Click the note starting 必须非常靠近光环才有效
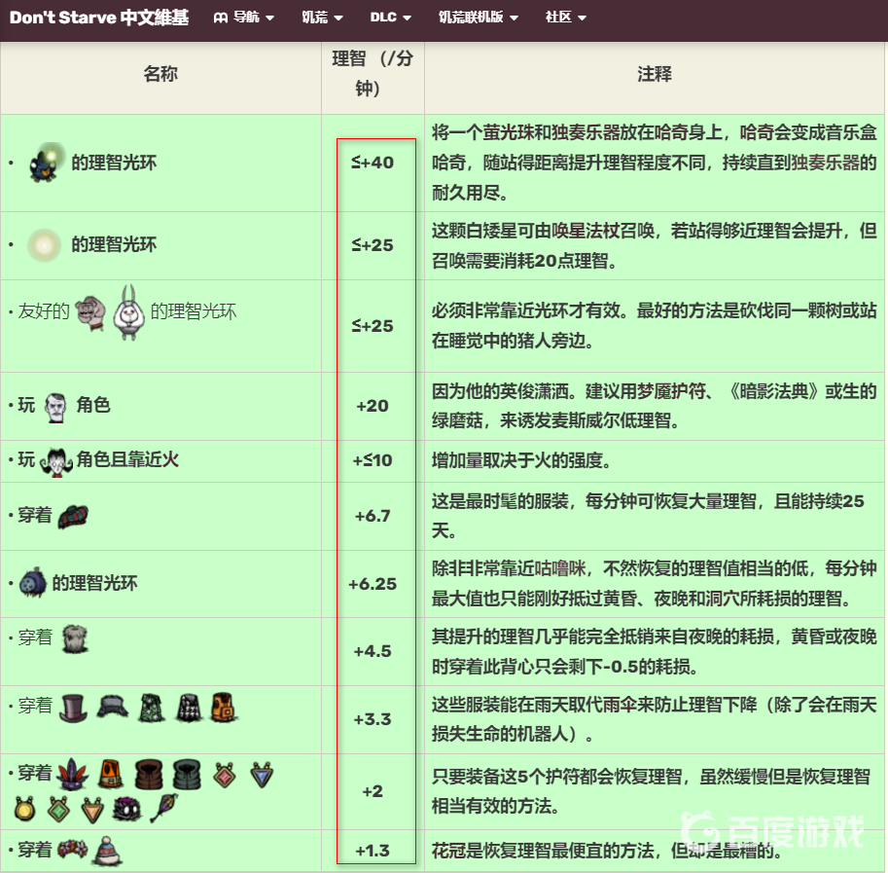888x873 pixels. point(655,326)
